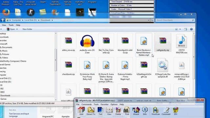Create SFX archive in WinRAR toolbar

click(x=176, y=111)
